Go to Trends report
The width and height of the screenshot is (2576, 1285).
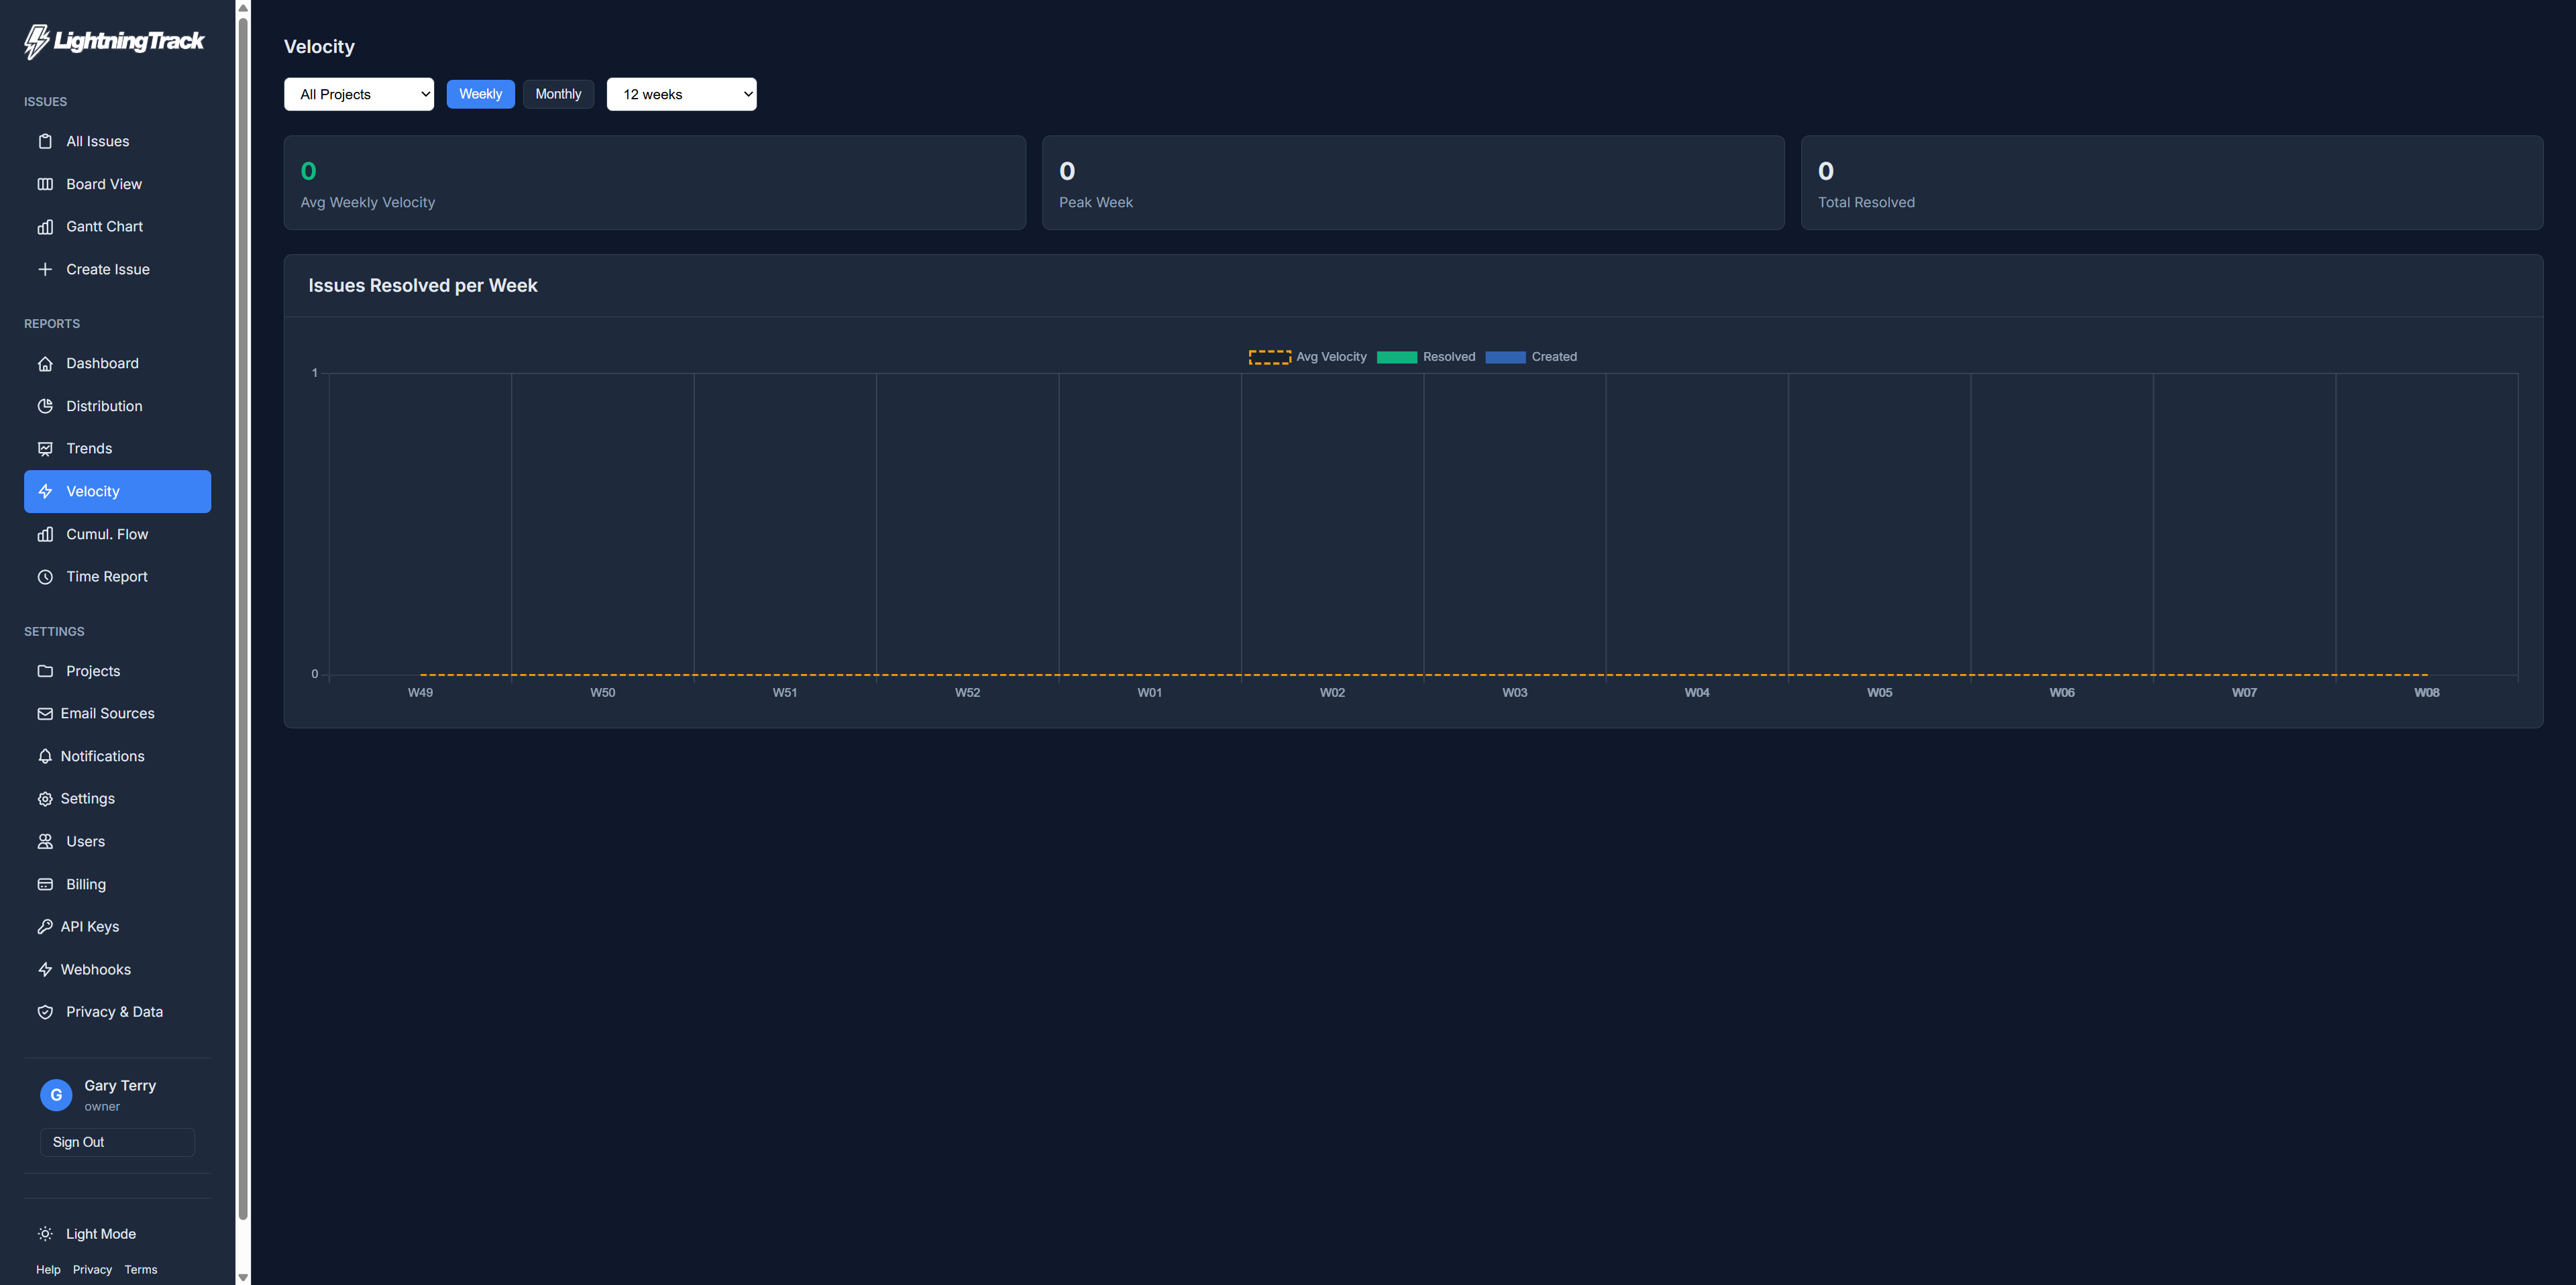tap(89, 448)
